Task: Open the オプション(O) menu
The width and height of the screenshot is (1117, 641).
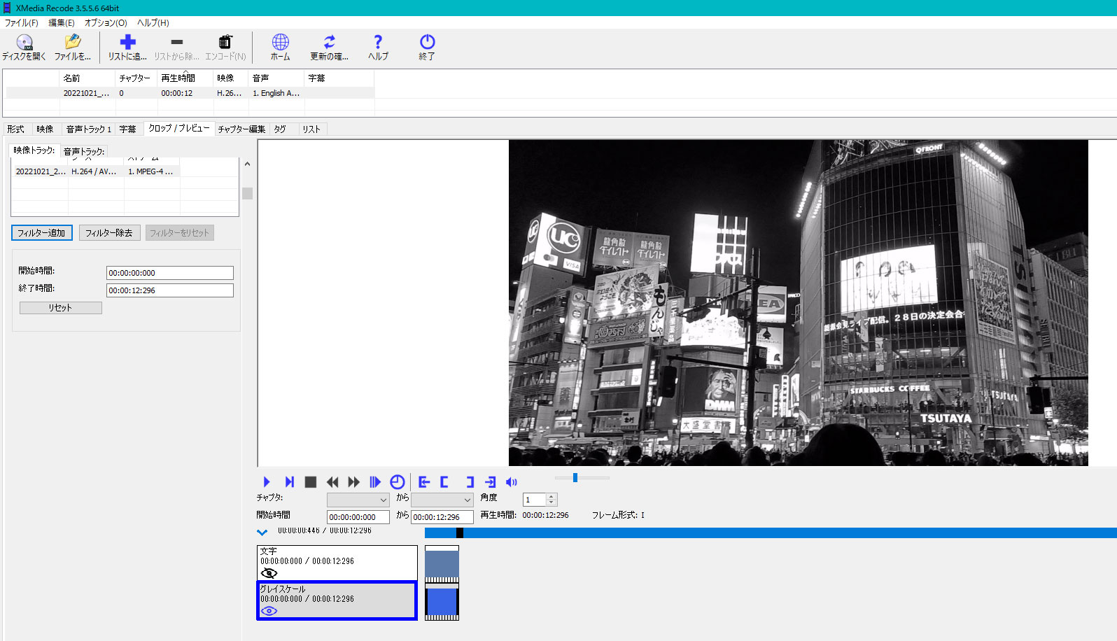Action: 106,22
